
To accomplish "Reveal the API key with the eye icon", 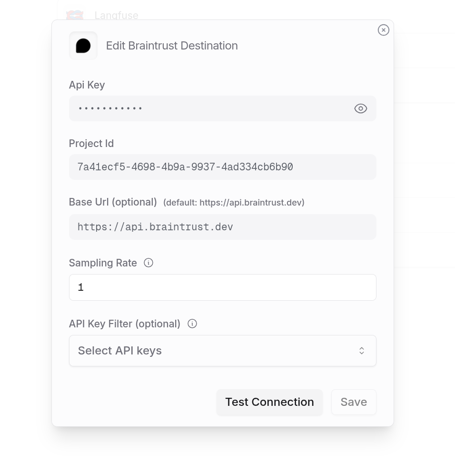I will 361,108.
